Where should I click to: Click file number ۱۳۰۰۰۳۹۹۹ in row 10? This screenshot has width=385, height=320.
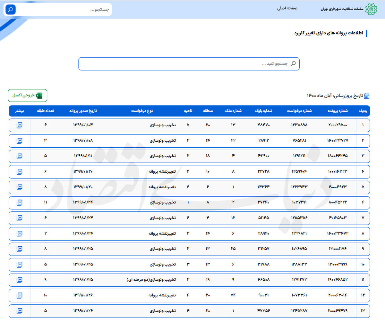point(338,264)
